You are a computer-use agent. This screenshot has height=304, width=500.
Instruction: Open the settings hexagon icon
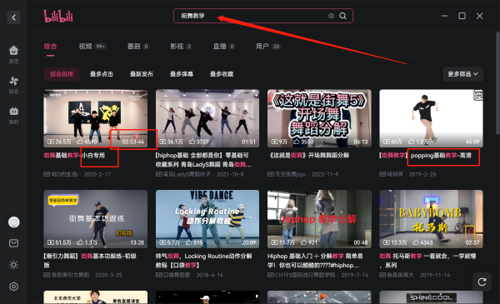(13, 287)
